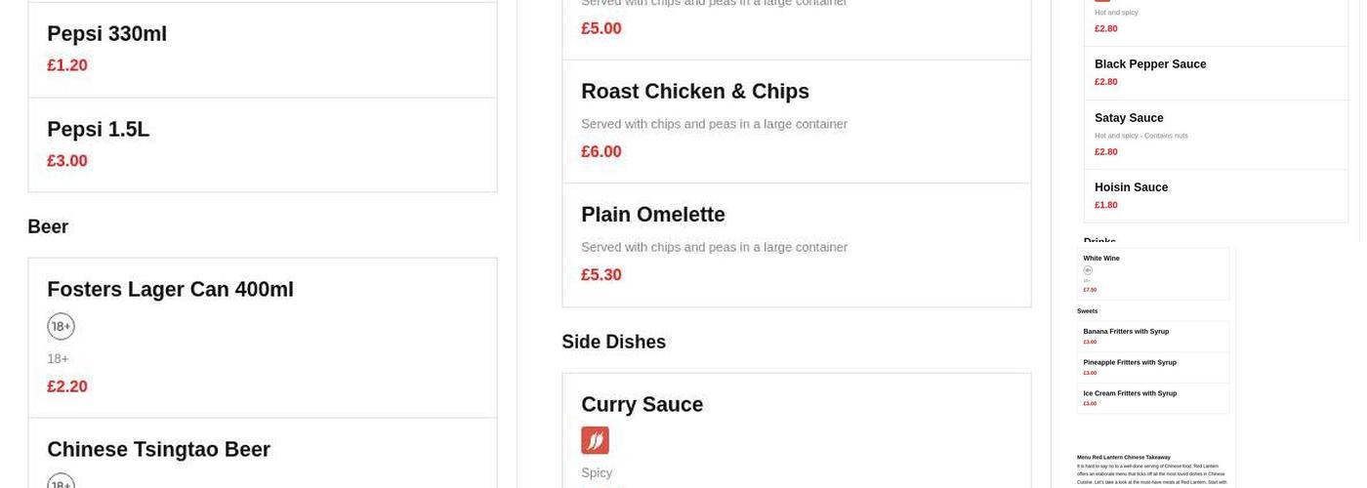Select the Pepsi 330ml item
The width and height of the screenshot is (1367, 488).
(x=262, y=49)
